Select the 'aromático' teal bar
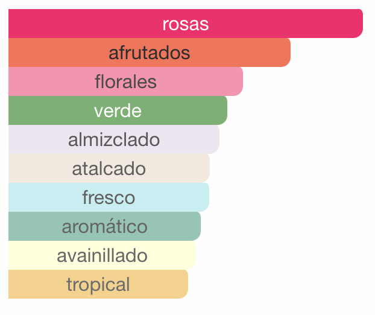The image size is (375, 315). (175, 226)
